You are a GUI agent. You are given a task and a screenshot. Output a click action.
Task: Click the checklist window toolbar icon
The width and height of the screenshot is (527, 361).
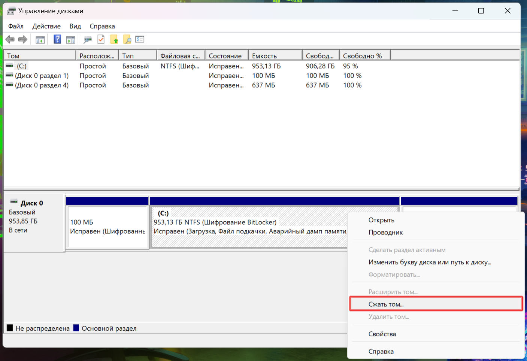(x=140, y=39)
